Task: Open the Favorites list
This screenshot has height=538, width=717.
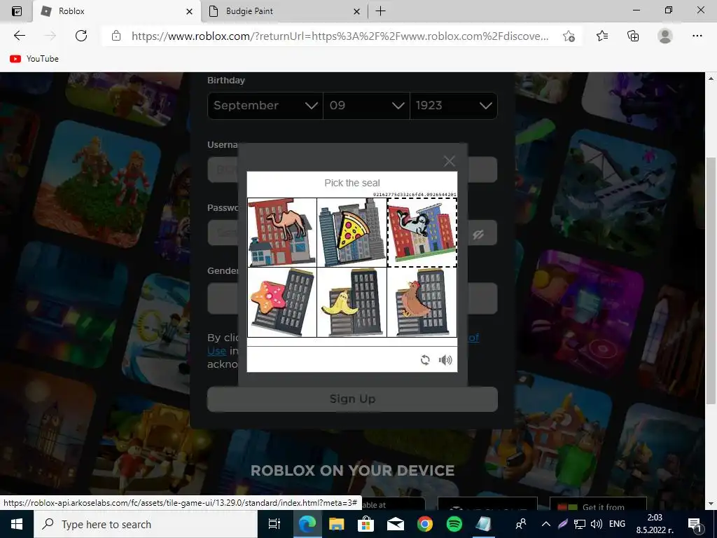Action: [602, 36]
